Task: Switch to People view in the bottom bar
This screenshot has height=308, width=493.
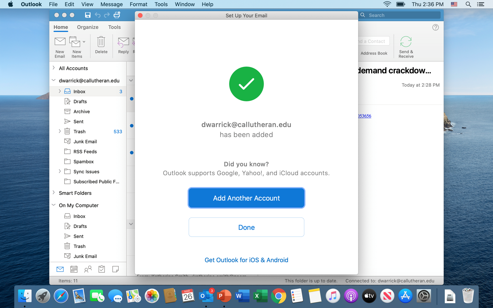Action: click(x=88, y=269)
